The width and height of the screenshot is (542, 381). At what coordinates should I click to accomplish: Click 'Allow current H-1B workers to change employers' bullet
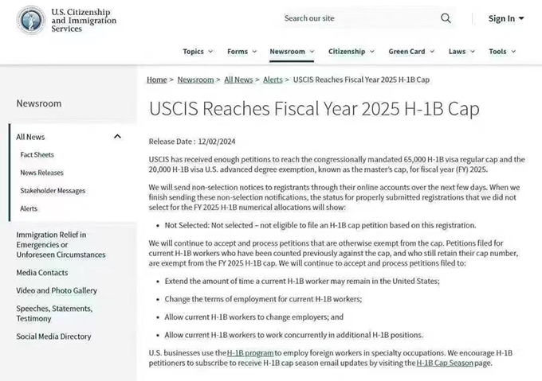(x=253, y=317)
